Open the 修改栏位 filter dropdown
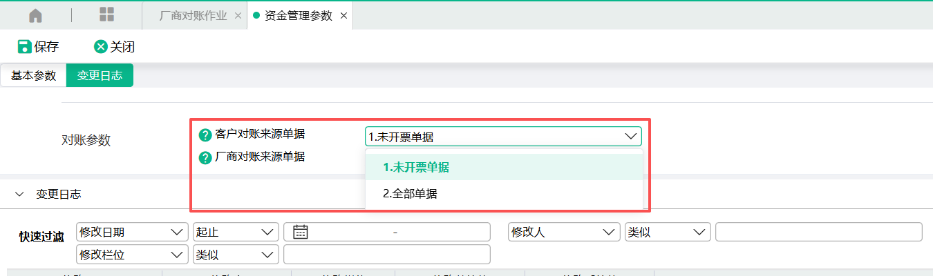 (x=132, y=255)
